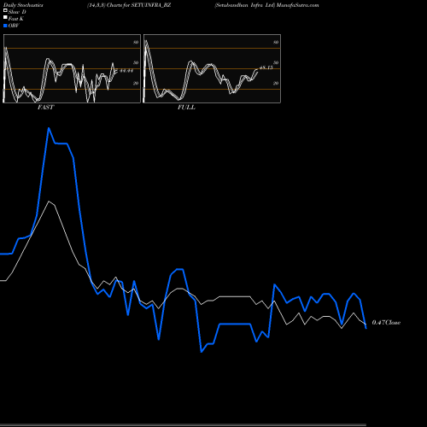Viewport: 427px width, 427px height.
Task: Click the OBV text in legend
Action: tap(14, 26)
